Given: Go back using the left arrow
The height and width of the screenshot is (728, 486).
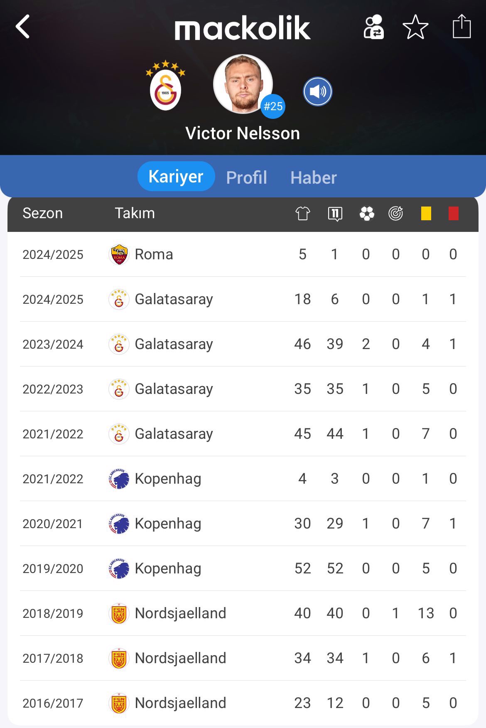Looking at the screenshot, I should pyautogui.click(x=23, y=27).
